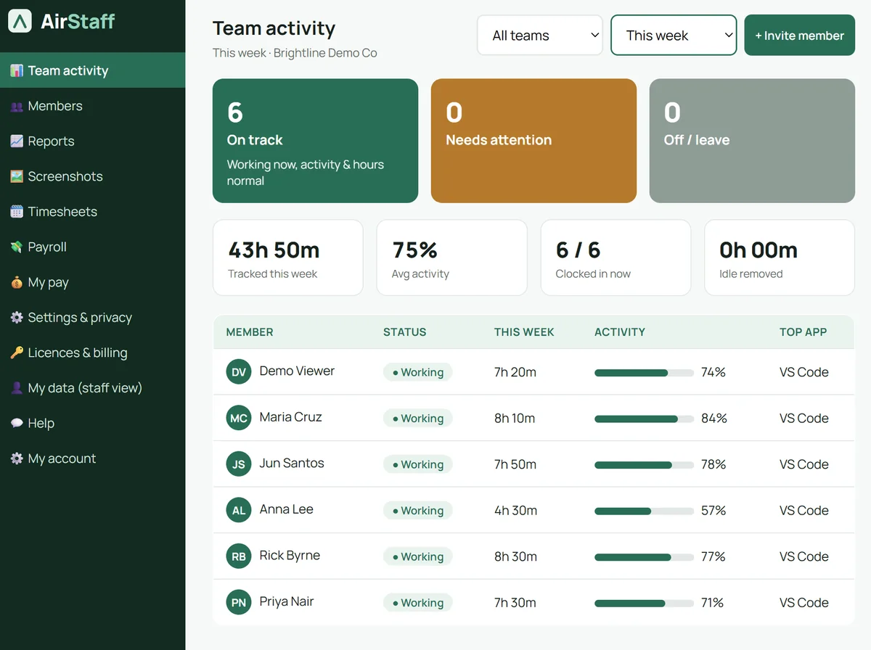
Task: Select the On track summary card
Action: pos(315,141)
